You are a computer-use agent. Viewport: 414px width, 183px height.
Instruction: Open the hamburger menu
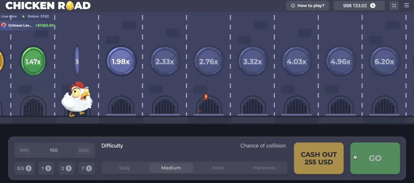(x=407, y=5)
